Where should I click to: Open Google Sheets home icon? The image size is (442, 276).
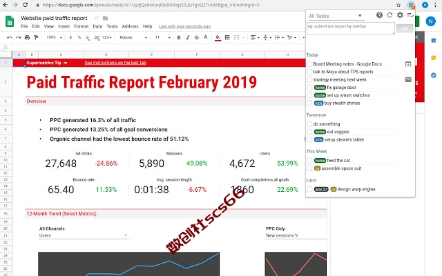pyautogui.click(x=10, y=21)
